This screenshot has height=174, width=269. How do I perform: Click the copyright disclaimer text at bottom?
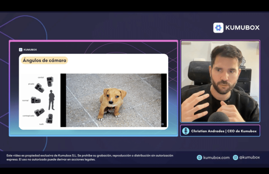[x=90, y=157]
